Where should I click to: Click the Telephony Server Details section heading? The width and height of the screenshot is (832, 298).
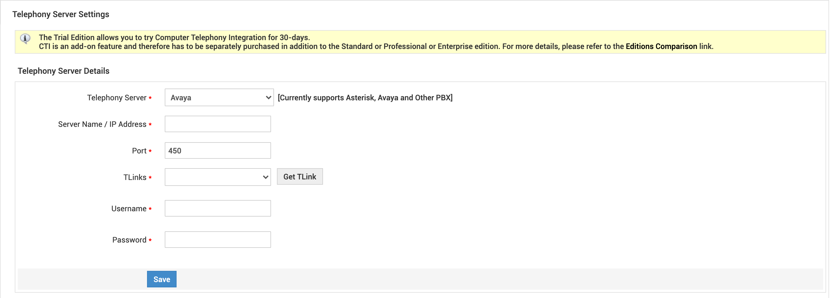pos(63,71)
